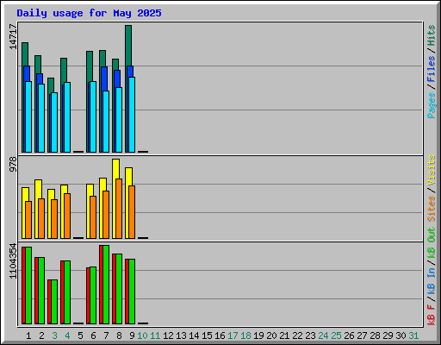
Task: Click day 5 on the x-axis
Action: coord(80,336)
